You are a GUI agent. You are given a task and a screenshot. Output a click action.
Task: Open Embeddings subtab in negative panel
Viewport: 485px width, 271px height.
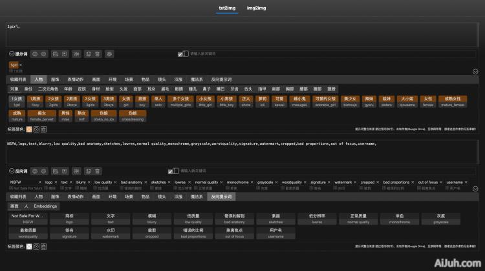(x=45, y=206)
